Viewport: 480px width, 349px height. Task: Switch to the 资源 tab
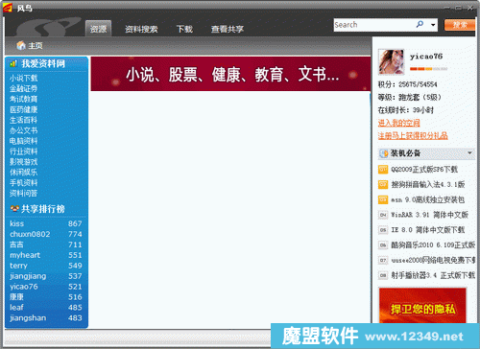click(x=98, y=29)
